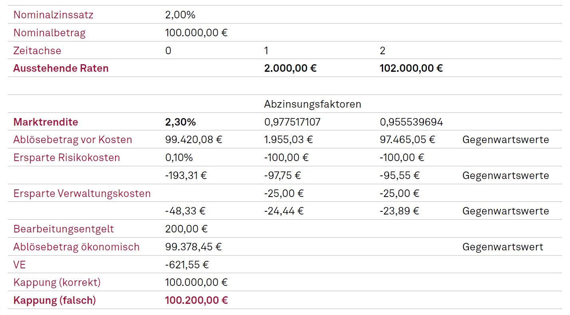This screenshot has height=315, width=570.
Task: Select the 0,10% risk cost rate
Action: pos(179,157)
